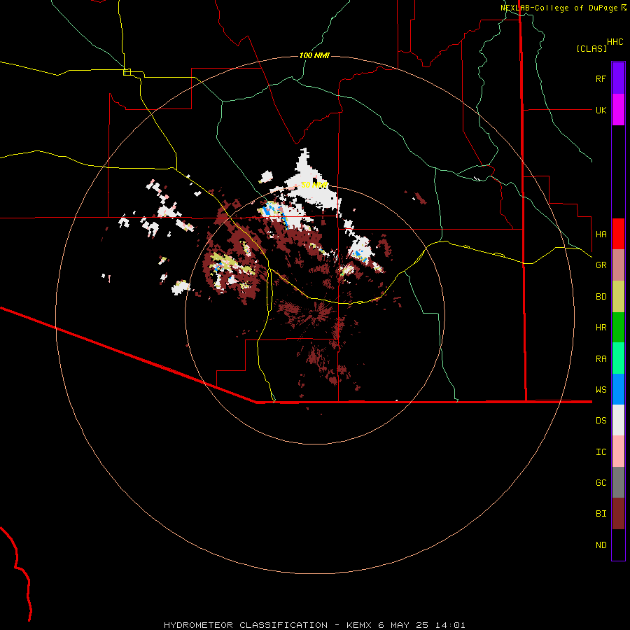Click the WS blue legend swatch
The width and height of the screenshot is (630, 630).
(x=618, y=389)
